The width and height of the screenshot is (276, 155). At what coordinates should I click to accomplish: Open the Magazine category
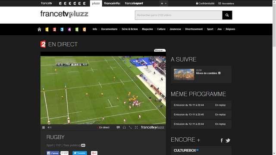coord(147,29)
